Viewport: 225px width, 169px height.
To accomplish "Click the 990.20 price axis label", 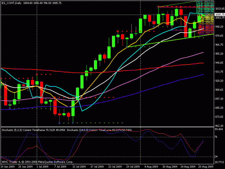I will pos(219,27).
